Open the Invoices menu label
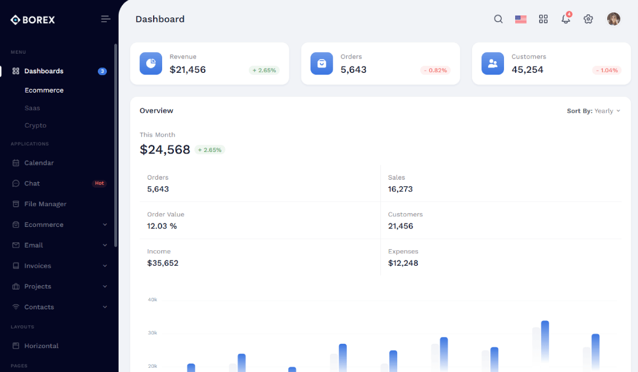 coord(38,266)
